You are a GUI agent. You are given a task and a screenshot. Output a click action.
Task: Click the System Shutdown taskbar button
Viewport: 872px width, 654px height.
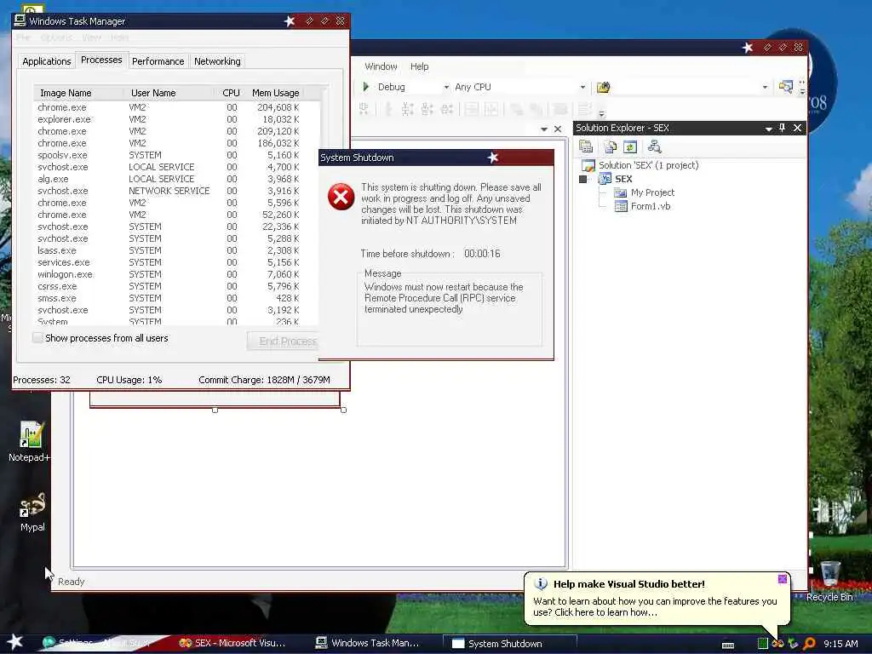click(510, 644)
